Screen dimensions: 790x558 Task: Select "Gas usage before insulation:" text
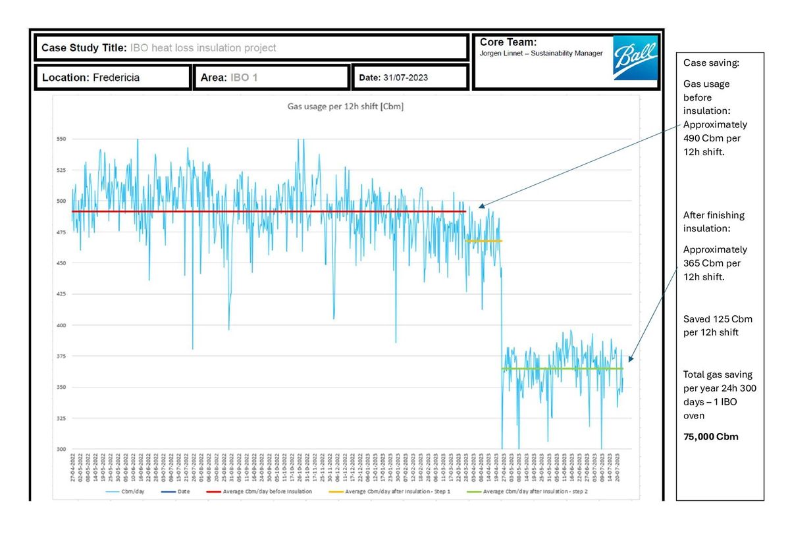pyautogui.click(x=708, y=97)
